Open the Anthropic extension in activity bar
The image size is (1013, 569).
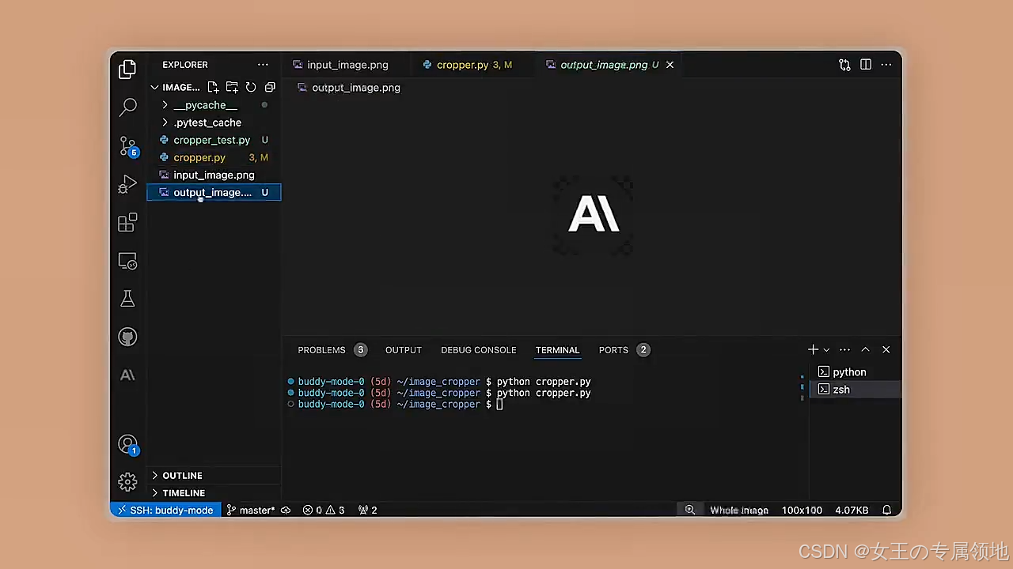(x=127, y=375)
